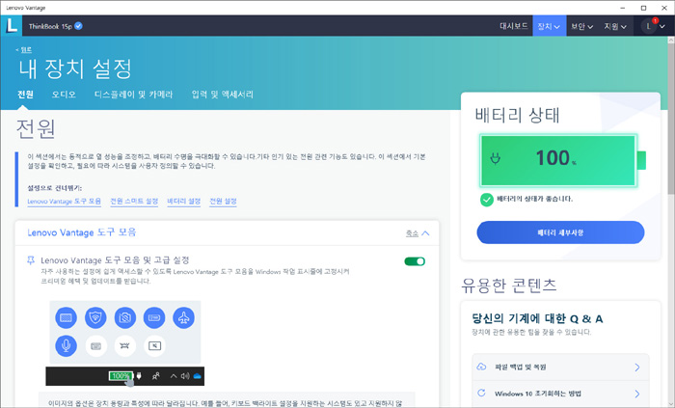The height and width of the screenshot is (408, 675).
Task: Click the verified checkmark beside ThinkBook 15p
Action: [x=78, y=26]
